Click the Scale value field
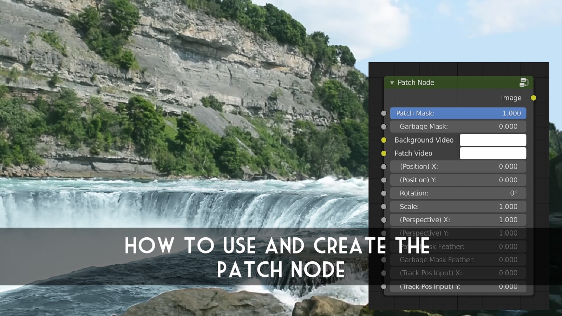The image size is (562, 316). point(458,206)
